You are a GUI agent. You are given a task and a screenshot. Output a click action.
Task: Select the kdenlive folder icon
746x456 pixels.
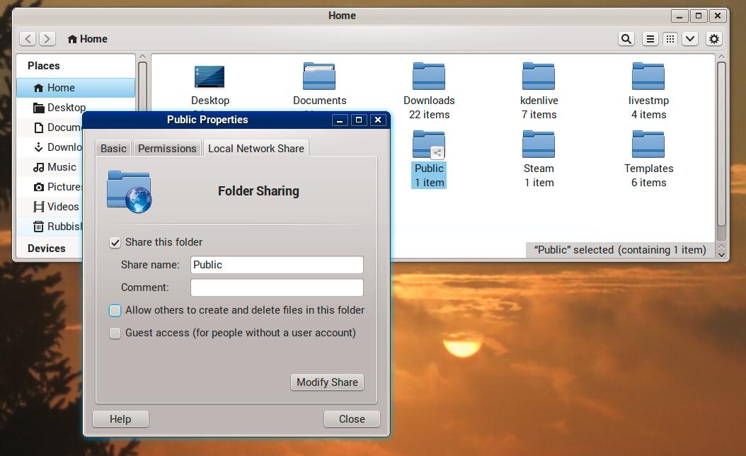(539, 76)
